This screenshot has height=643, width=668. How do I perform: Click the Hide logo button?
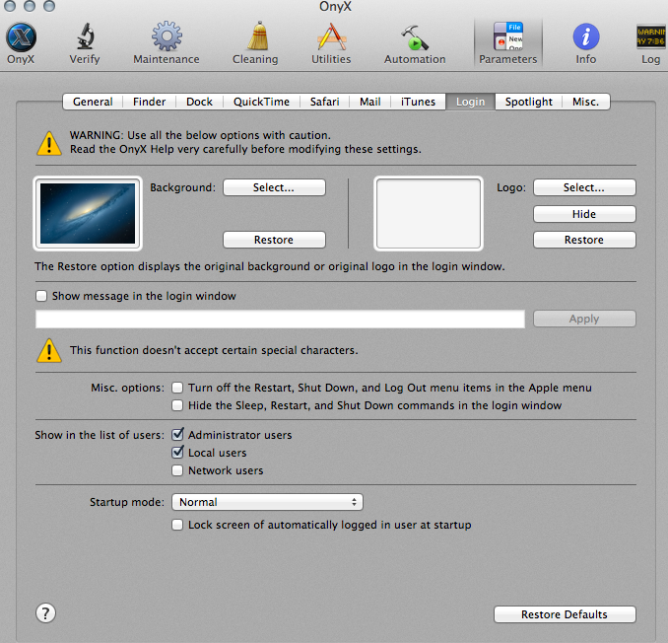[584, 214]
